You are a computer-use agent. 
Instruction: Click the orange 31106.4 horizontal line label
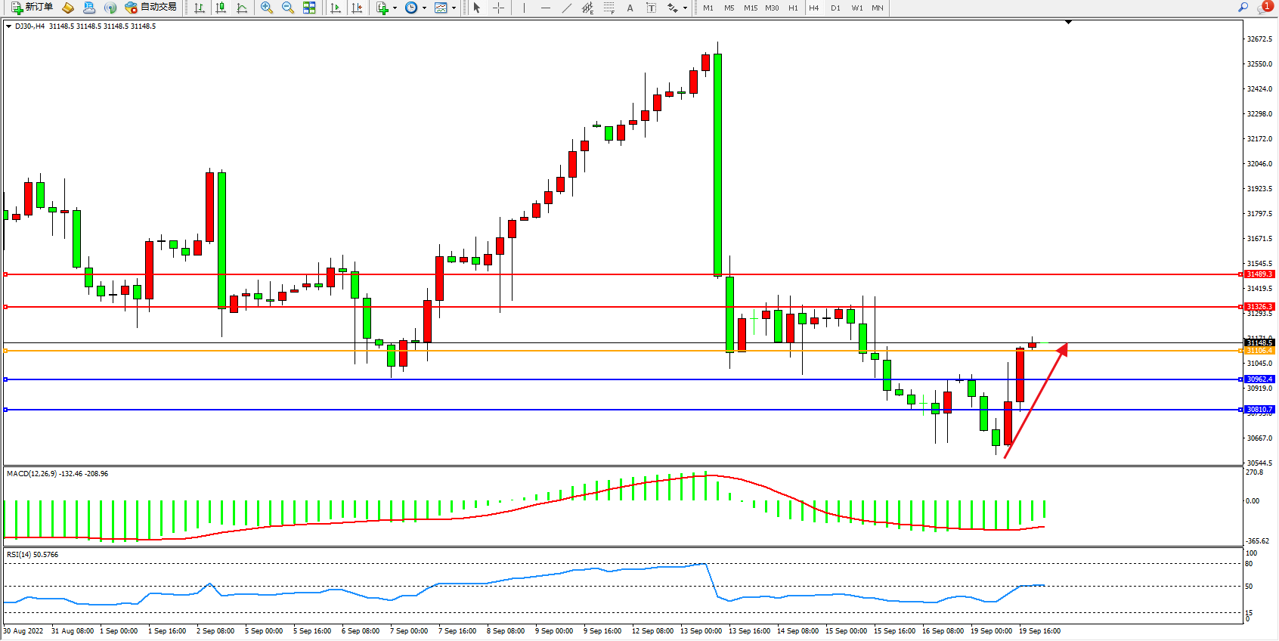[x=1259, y=351]
